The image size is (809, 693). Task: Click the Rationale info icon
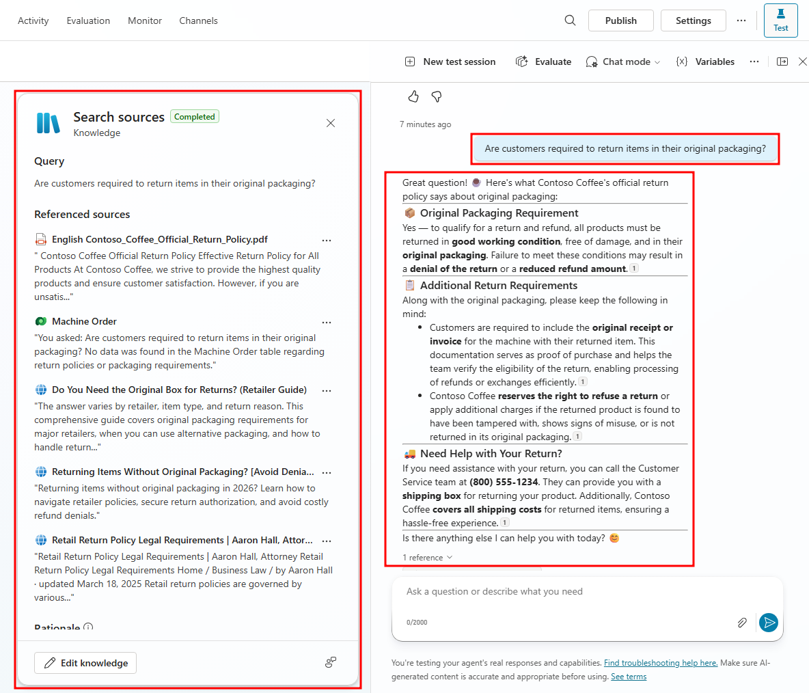(x=88, y=627)
